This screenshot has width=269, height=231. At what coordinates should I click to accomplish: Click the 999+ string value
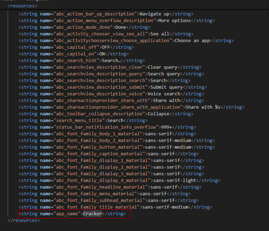166,127
